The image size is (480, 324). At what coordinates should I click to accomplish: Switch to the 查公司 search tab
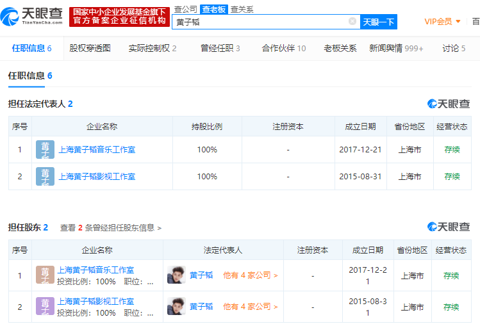coord(185,10)
